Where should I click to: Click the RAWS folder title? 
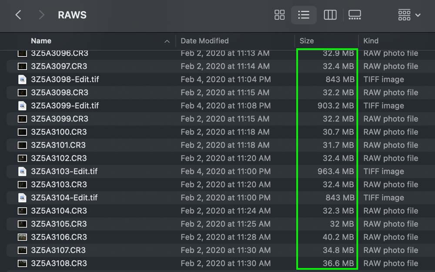coord(72,14)
